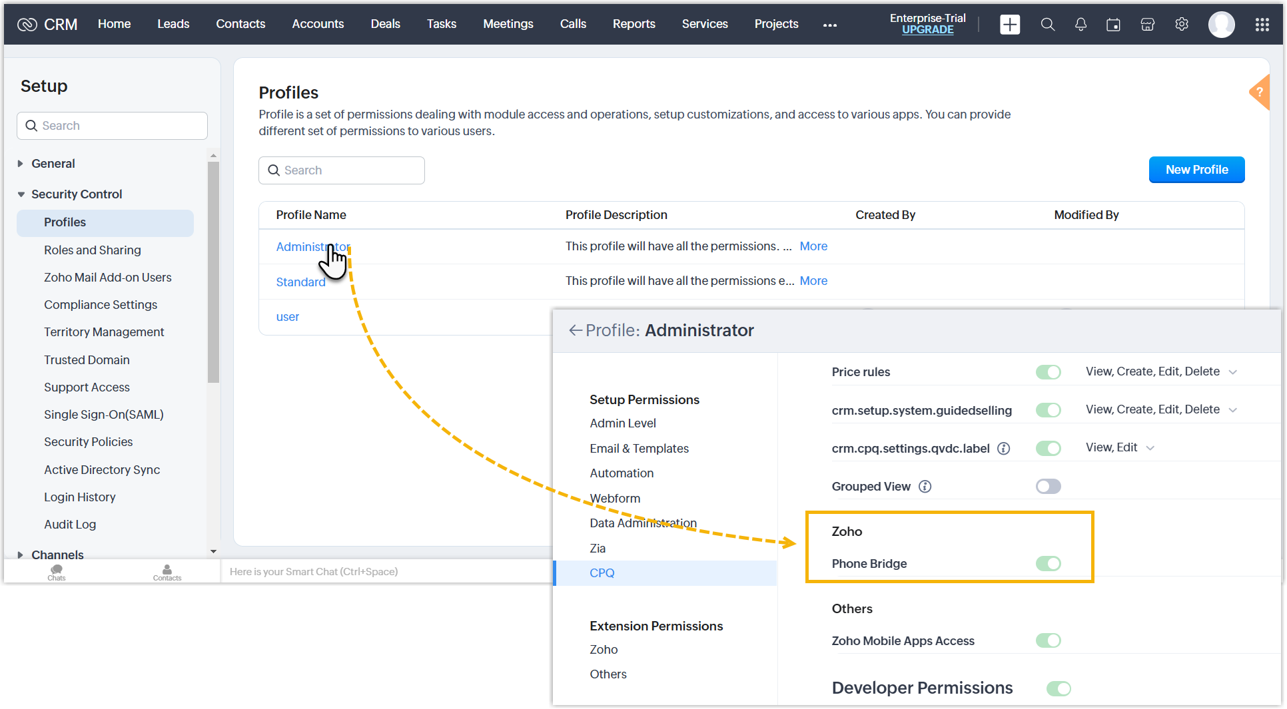Open the global search magnifier icon

tap(1047, 25)
